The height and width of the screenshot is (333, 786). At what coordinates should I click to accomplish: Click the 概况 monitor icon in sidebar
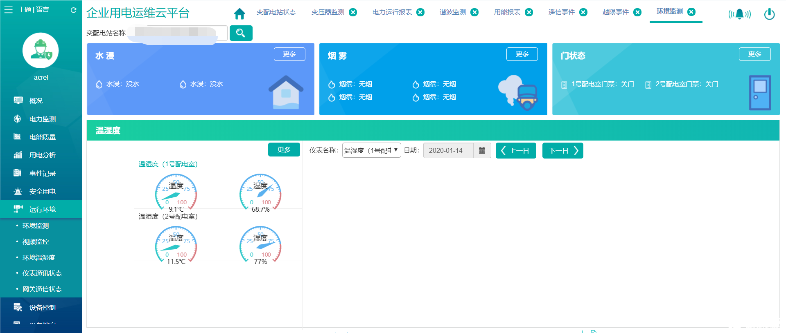pos(18,101)
